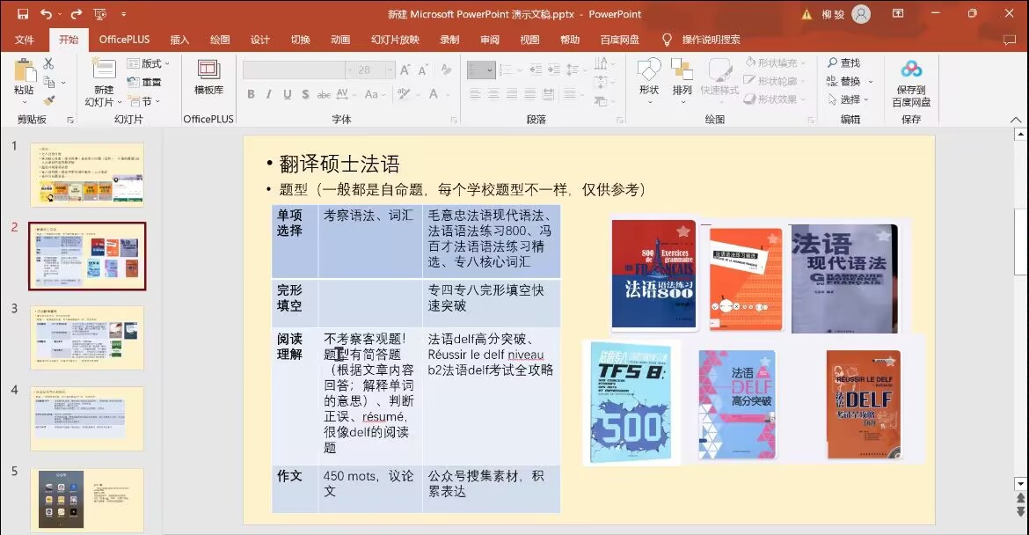Toggle Italic formatting
Screen dimensions: 1029x535
click(x=269, y=94)
